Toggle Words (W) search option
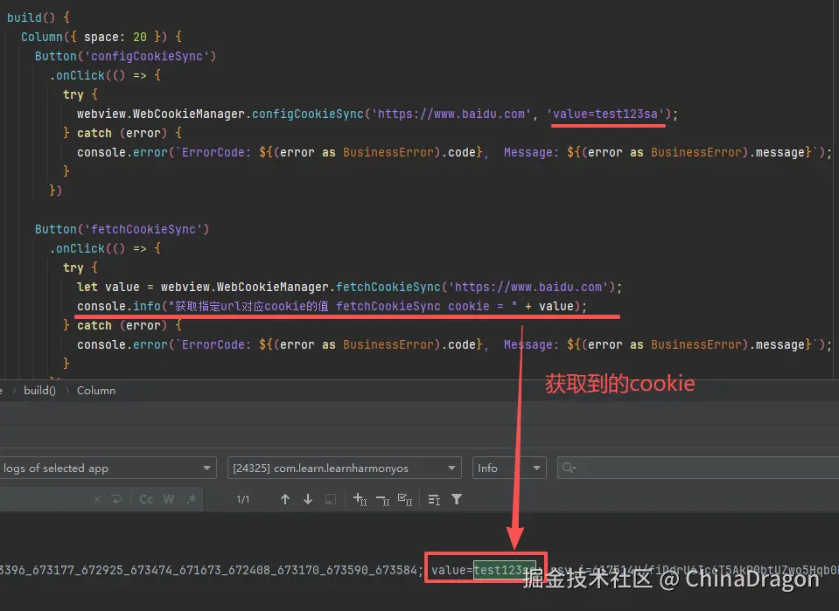 169,499
